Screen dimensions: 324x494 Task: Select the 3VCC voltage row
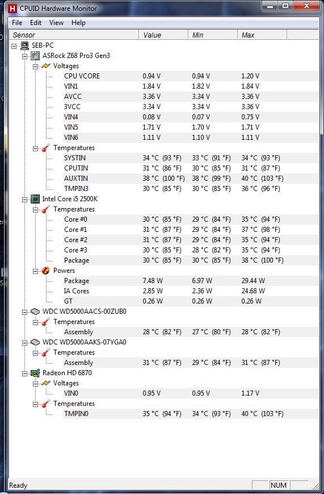190,107
